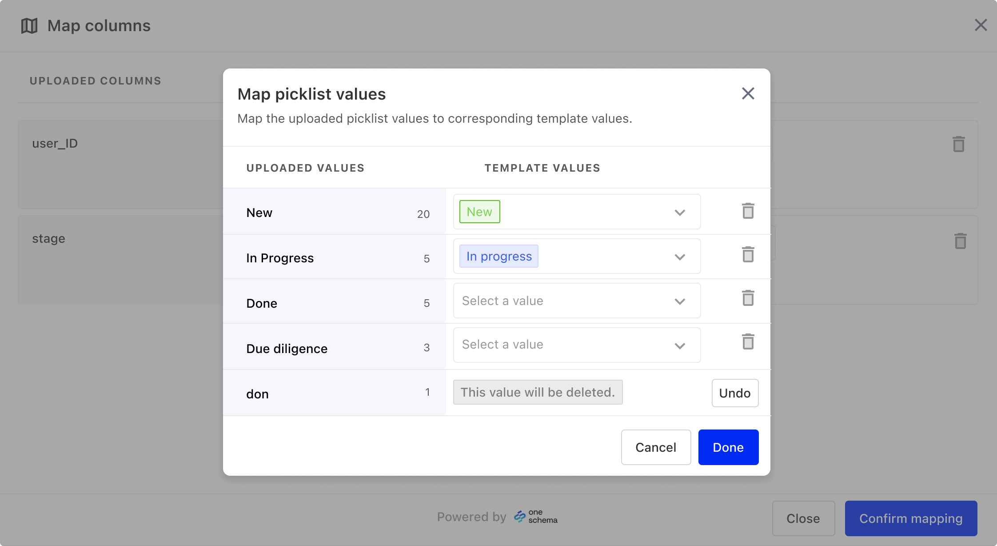Open the template value dropdown for New
The height and width of the screenshot is (546, 997).
[x=679, y=212]
